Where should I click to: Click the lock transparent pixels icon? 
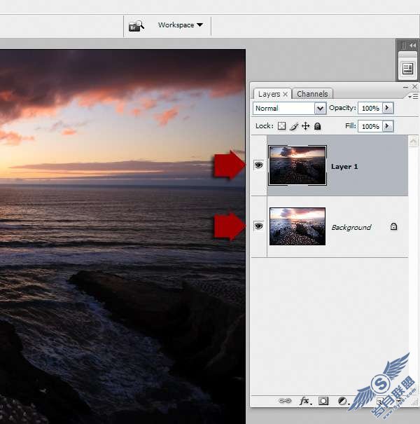pos(281,126)
